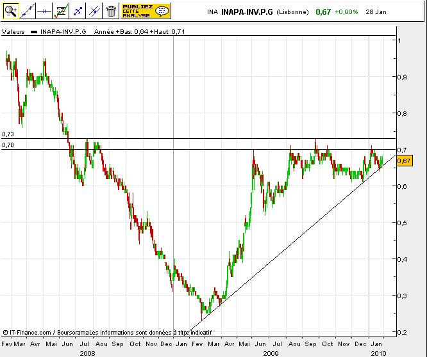Click the 0,70 resistance line label
The height and width of the screenshot is (357, 427).
tap(8, 145)
